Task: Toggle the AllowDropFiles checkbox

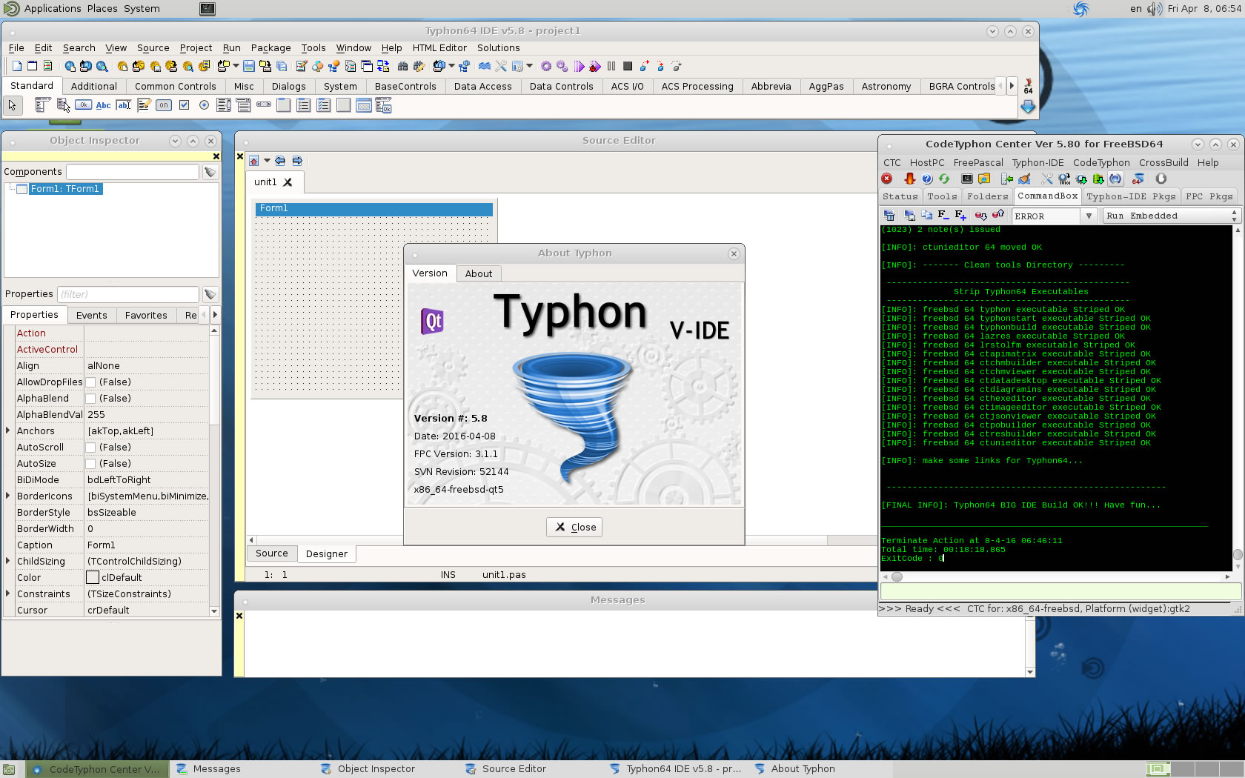Action: (90, 382)
